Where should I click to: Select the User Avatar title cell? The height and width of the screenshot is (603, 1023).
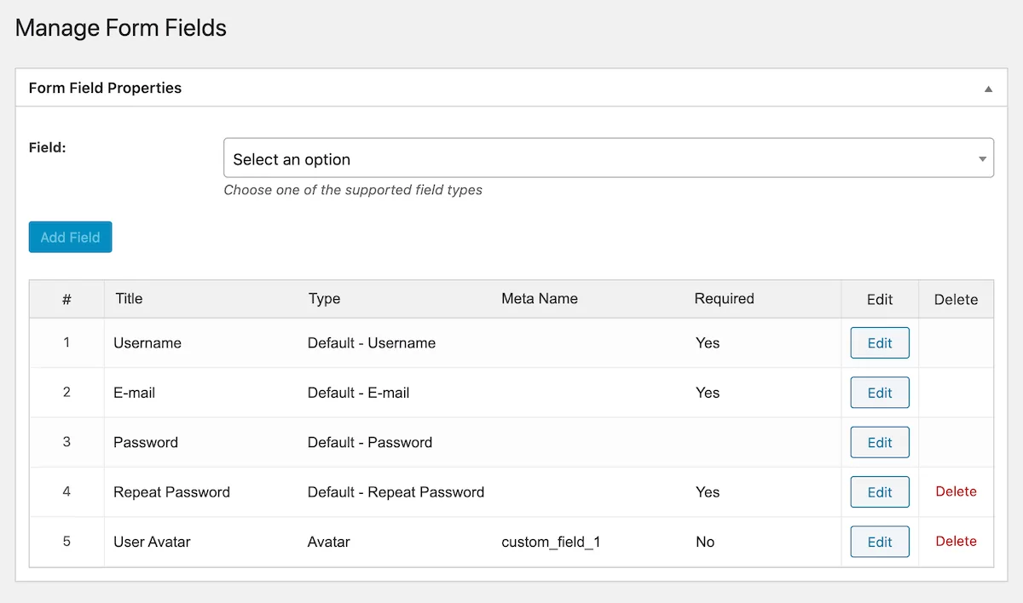(152, 542)
